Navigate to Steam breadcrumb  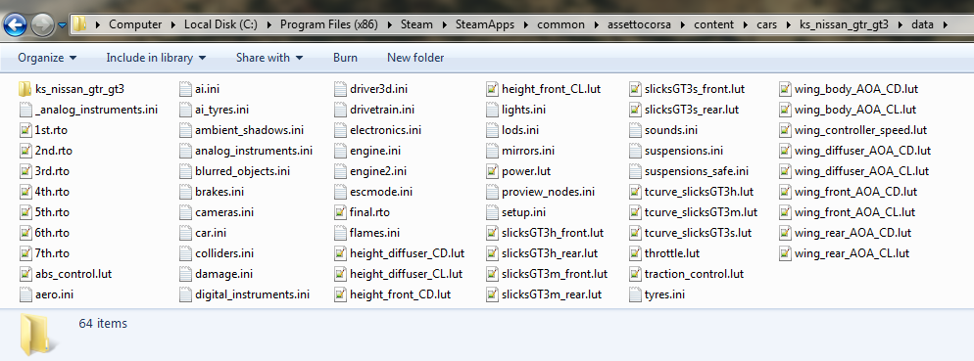[x=416, y=24]
